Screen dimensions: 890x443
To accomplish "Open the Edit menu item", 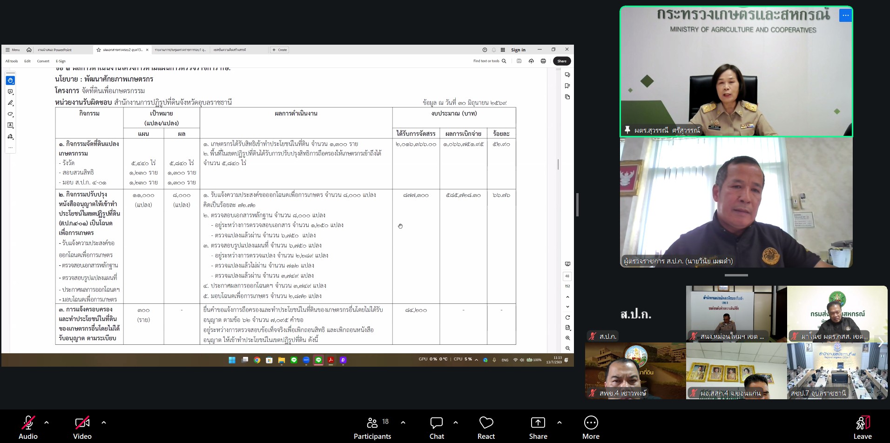I will [x=27, y=61].
